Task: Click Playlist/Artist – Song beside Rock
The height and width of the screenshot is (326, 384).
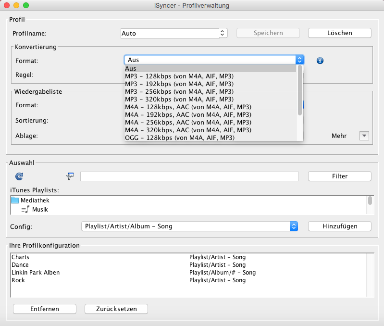Action: [217, 280]
